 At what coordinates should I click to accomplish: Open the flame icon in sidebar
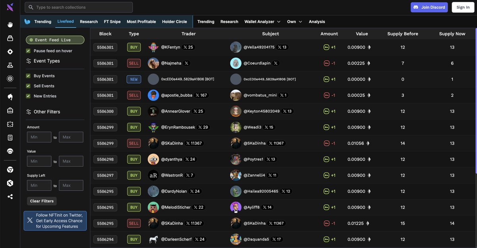[x=10, y=97]
